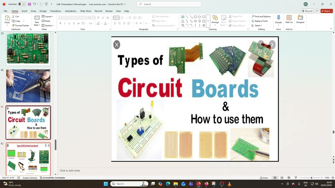
Task: Toggle the Bullets list button
Action: (x=115, y=17)
